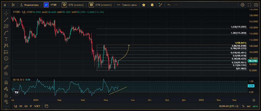Toggle percent scale
The image size is (261, 111).
[243, 106]
